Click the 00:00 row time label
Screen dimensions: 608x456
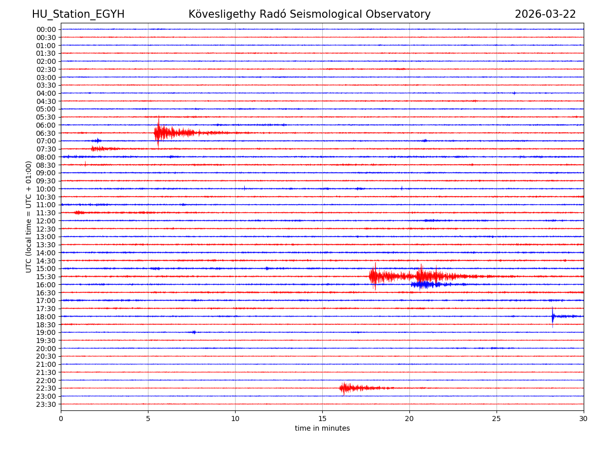click(x=46, y=29)
